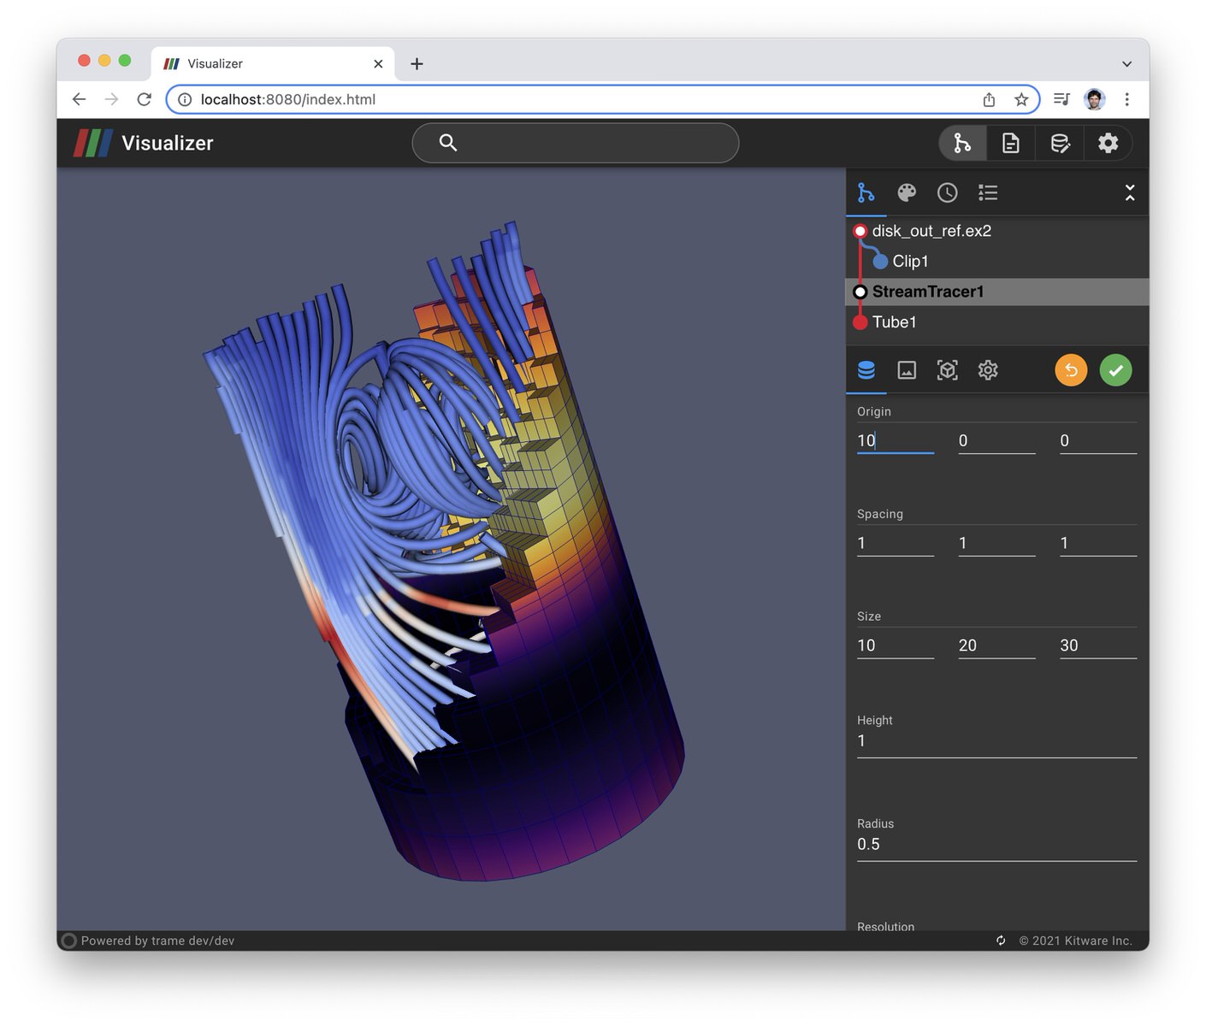Bookmark this page with the star
This screenshot has height=1026, width=1206.
[x=1021, y=99]
